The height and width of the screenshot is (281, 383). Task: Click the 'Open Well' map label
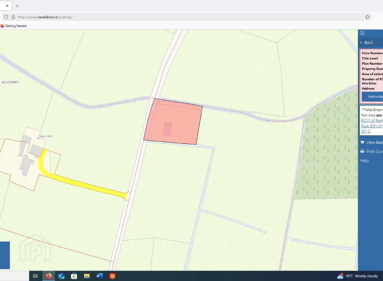click(46, 136)
